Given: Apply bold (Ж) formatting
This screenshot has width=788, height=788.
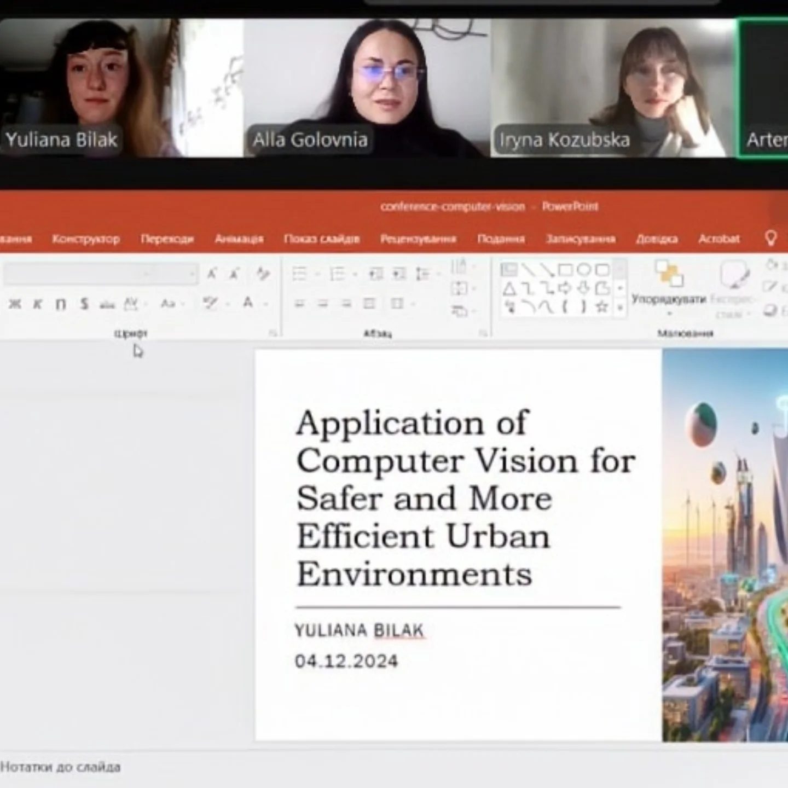Looking at the screenshot, I should click(15, 304).
